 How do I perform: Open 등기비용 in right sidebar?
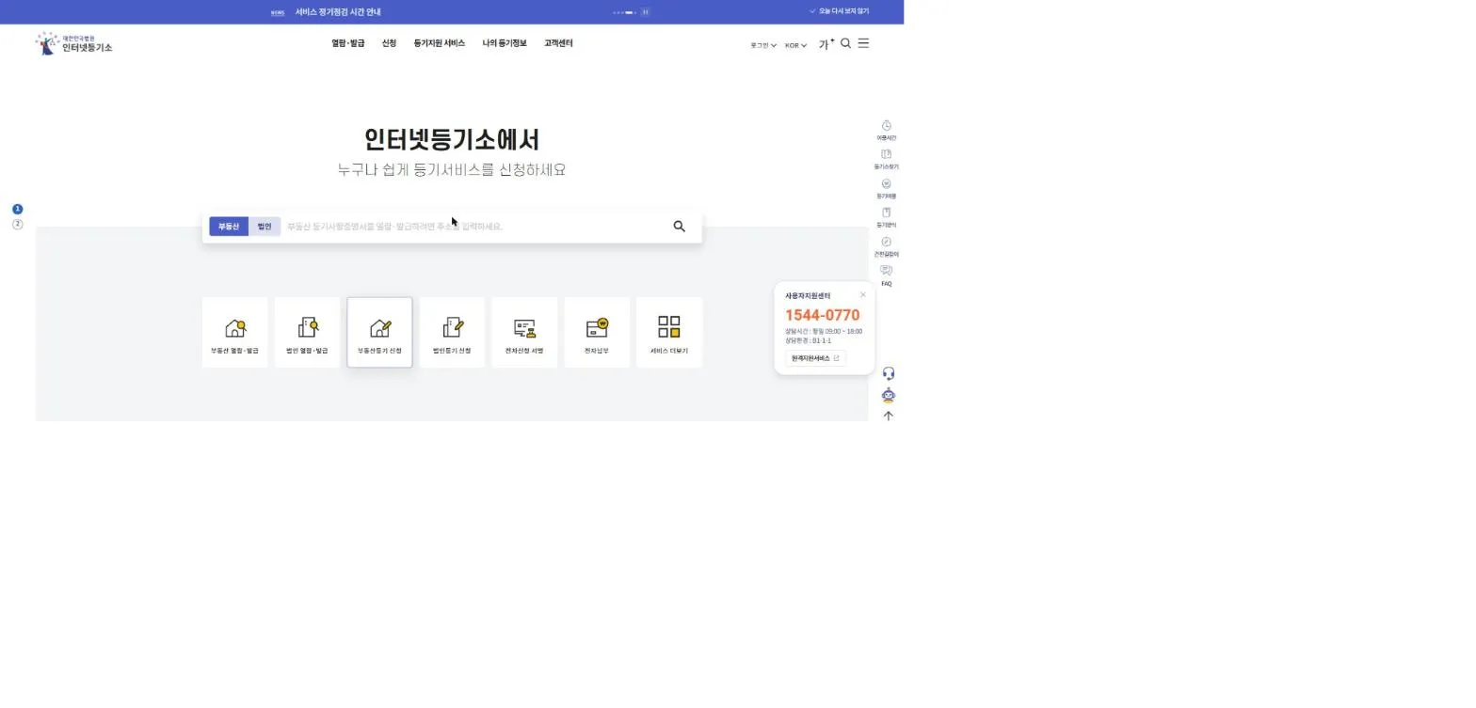coord(886,189)
